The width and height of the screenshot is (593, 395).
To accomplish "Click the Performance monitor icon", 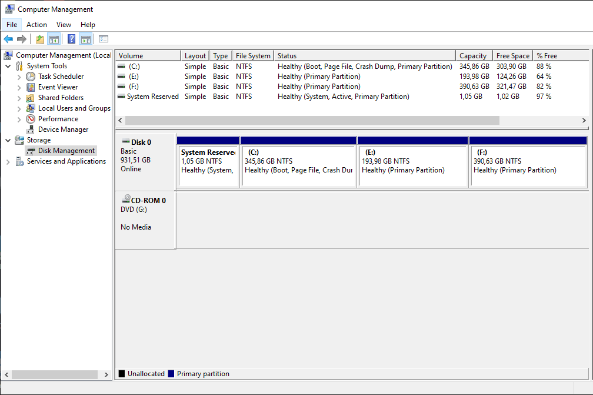I will click(x=31, y=119).
